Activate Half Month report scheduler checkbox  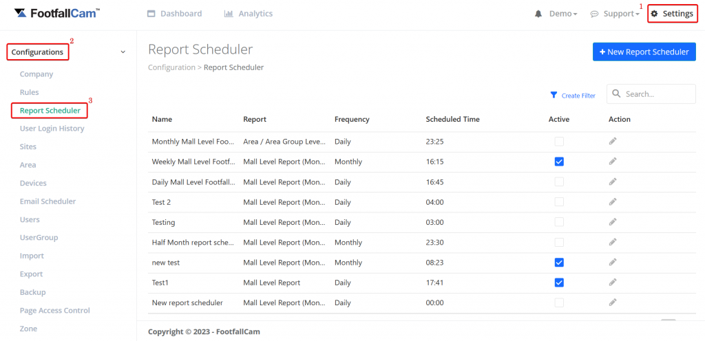click(559, 242)
